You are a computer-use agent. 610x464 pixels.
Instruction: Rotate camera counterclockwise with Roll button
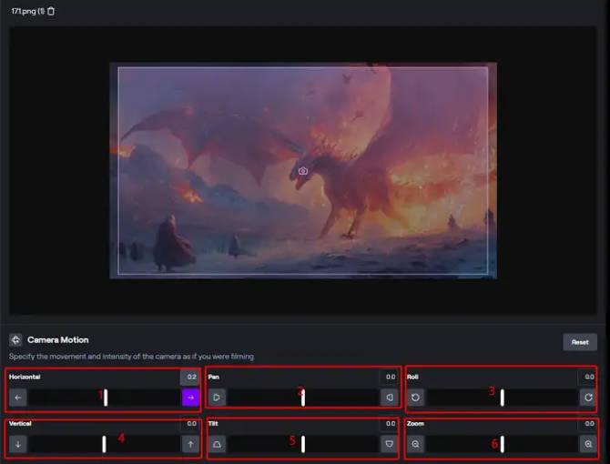(415, 398)
